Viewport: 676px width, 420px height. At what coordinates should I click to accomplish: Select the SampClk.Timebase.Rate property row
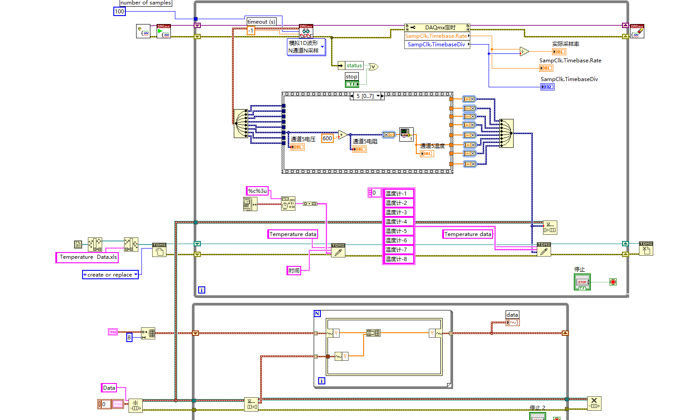click(x=437, y=36)
